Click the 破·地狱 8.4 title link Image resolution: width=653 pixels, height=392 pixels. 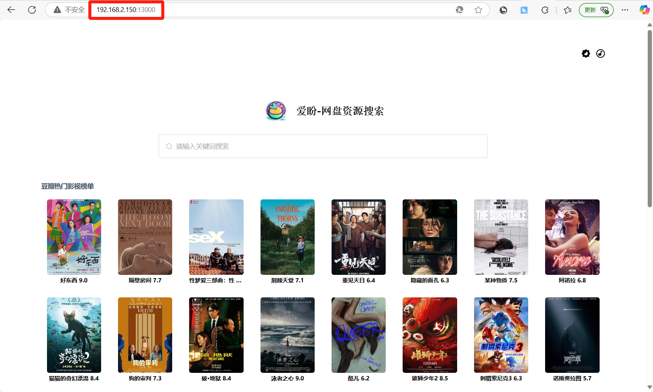tap(216, 378)
